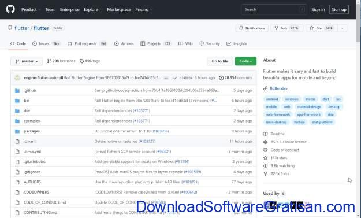Click the fork icon beside 22.1k forks

point(266,173)
